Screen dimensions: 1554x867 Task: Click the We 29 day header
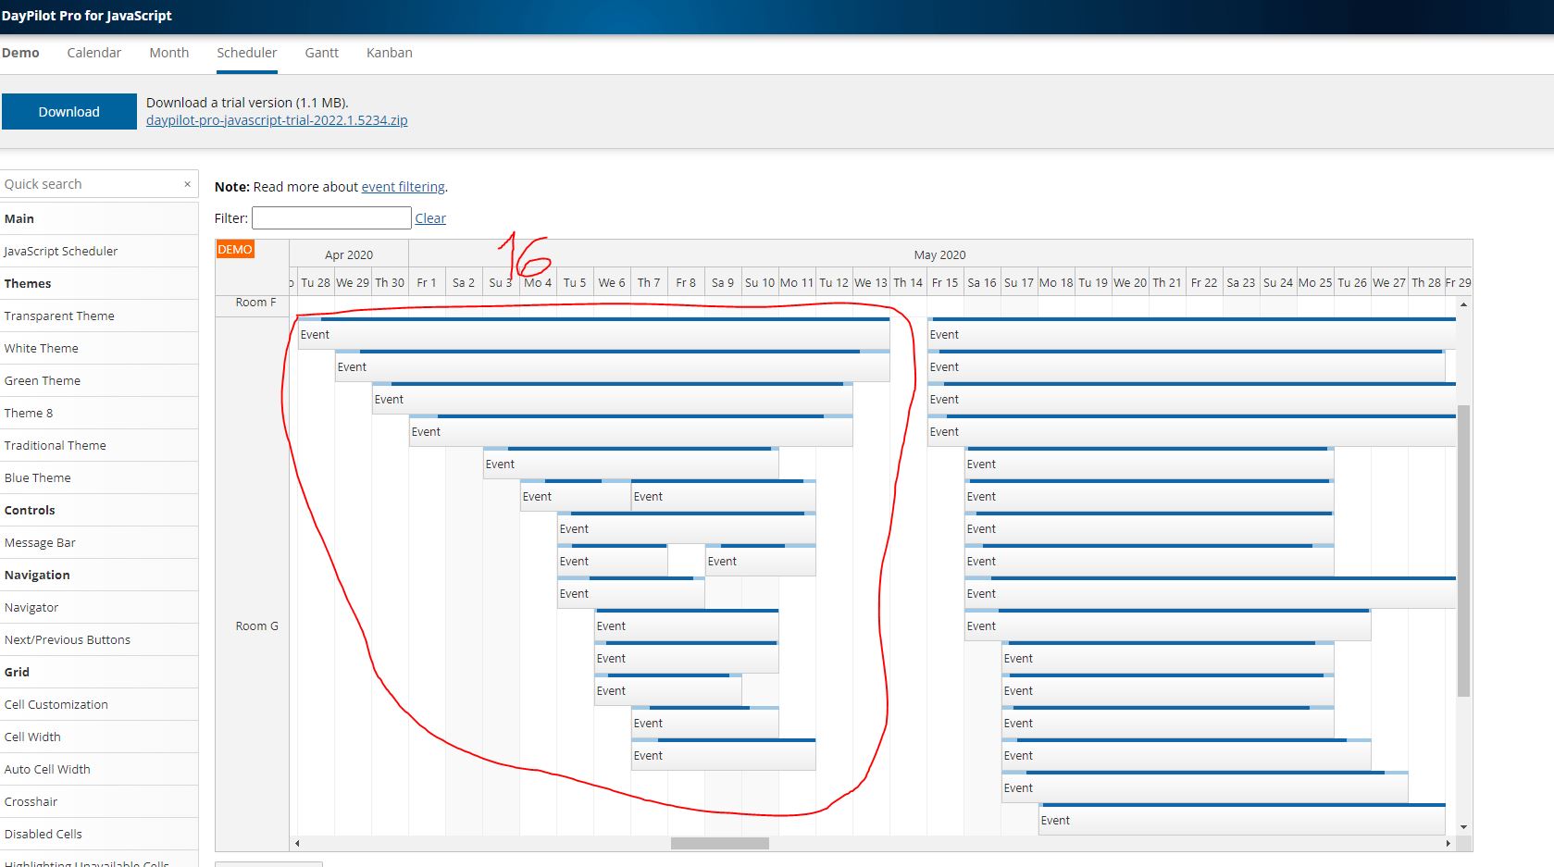(353, 283)
